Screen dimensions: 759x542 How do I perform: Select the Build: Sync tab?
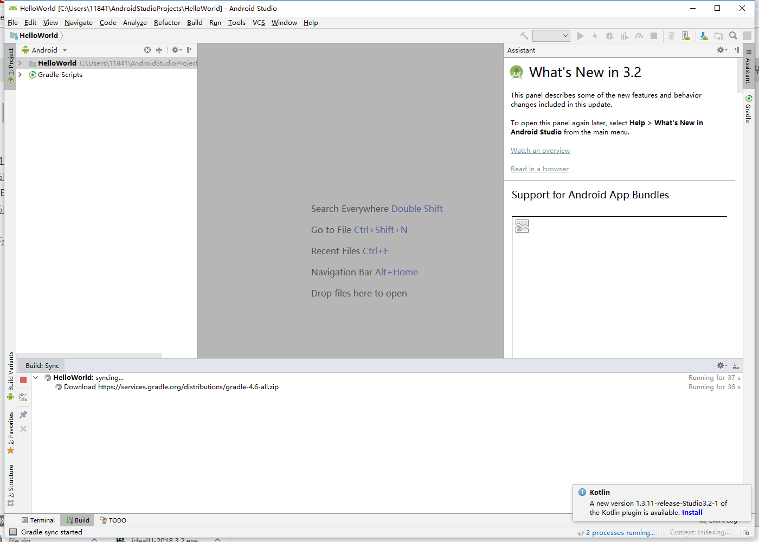(42, 366)
